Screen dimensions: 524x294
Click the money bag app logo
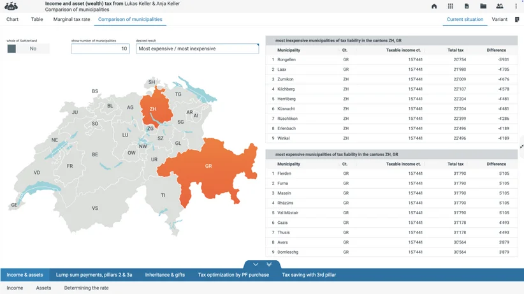11,6
